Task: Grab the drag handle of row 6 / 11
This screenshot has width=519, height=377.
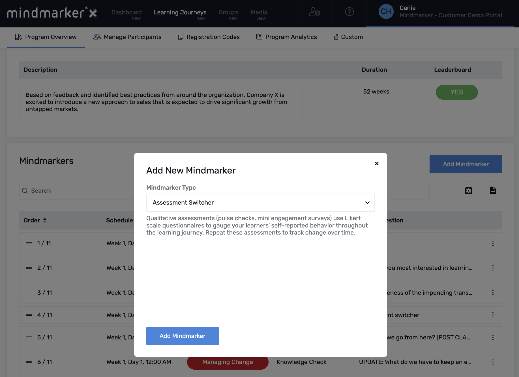Action: 29,362
